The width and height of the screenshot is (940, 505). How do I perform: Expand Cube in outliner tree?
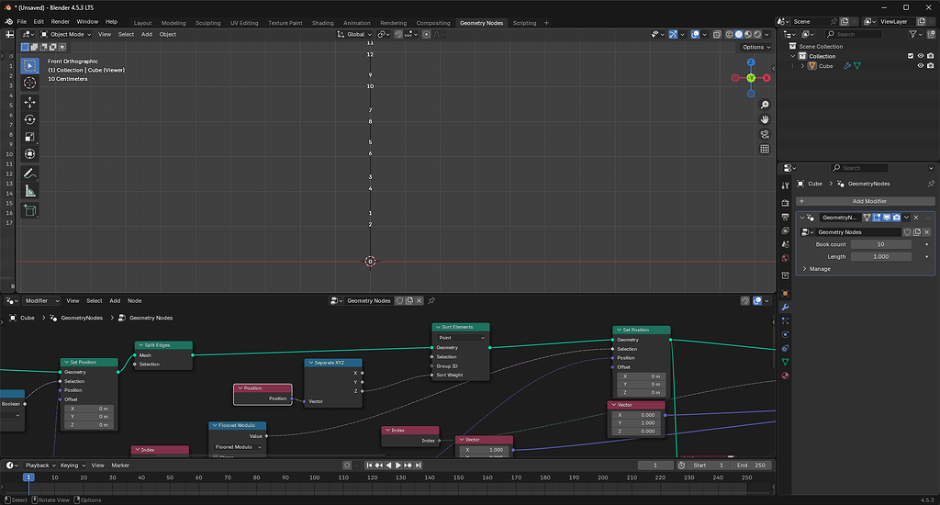coord(802,66)
